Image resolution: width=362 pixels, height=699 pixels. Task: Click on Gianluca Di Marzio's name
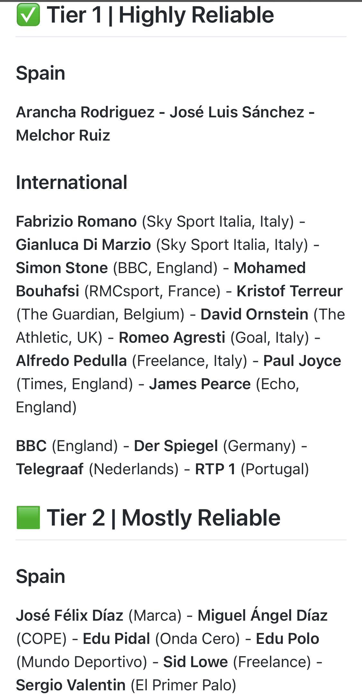[x=83, y=245]
